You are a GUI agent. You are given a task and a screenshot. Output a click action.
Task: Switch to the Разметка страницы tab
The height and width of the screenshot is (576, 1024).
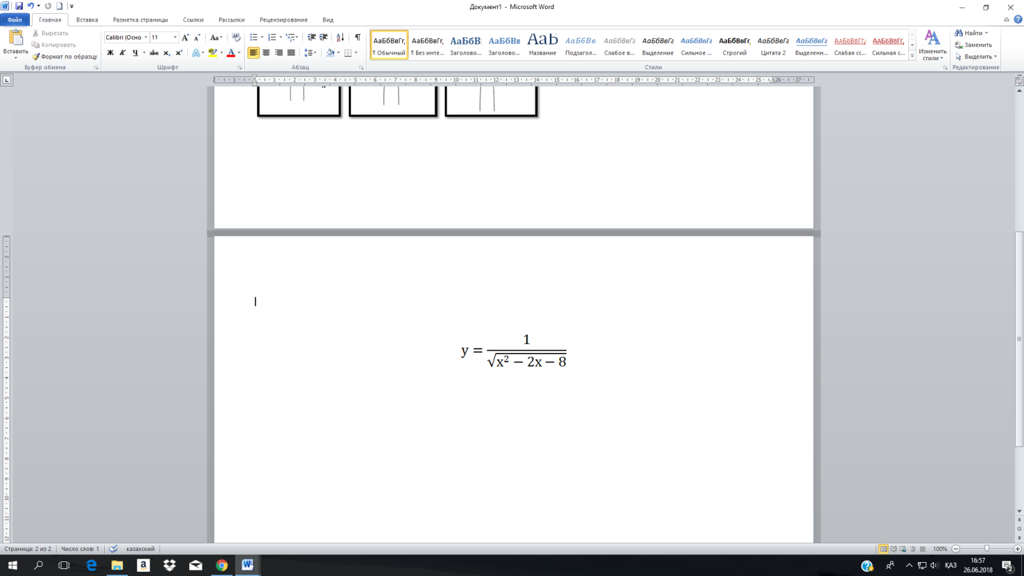coord(140,20)
